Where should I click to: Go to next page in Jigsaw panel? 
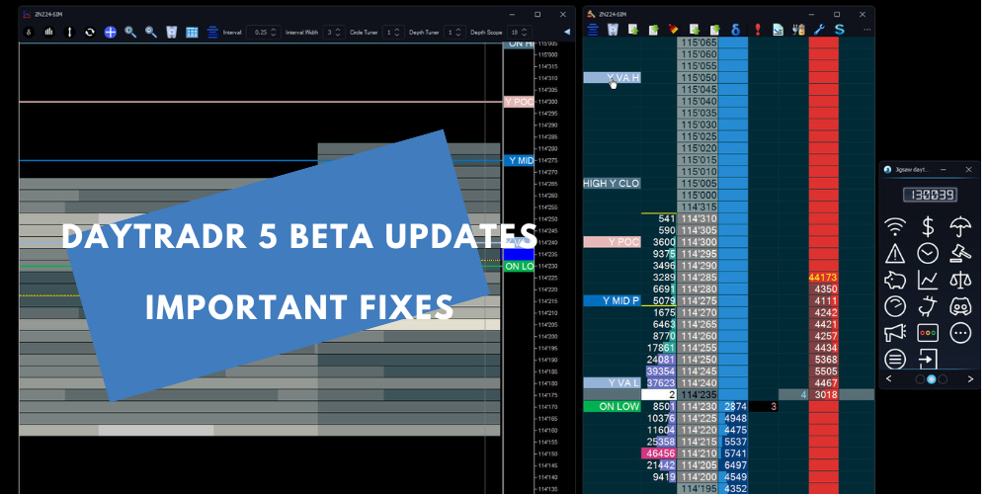[x=970, y=378]
